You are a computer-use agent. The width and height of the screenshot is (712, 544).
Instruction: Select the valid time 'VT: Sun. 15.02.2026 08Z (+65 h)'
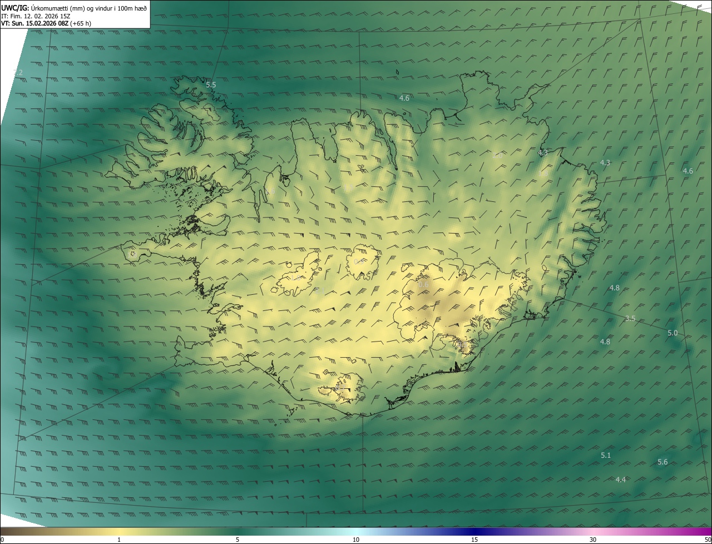(46, 23)
